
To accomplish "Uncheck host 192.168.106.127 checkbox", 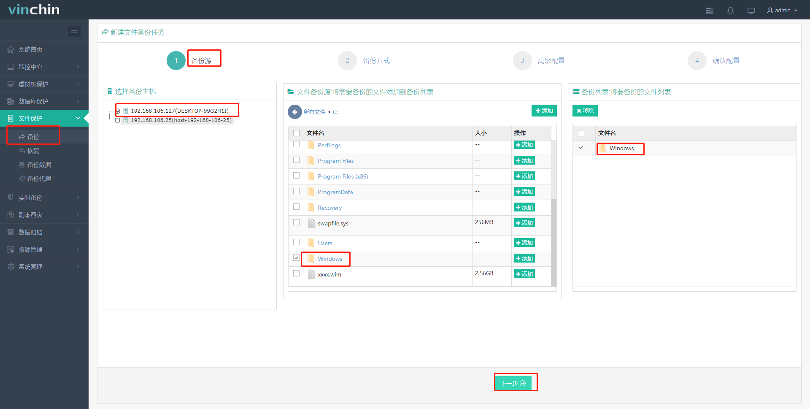I will [x=118, y=111].
